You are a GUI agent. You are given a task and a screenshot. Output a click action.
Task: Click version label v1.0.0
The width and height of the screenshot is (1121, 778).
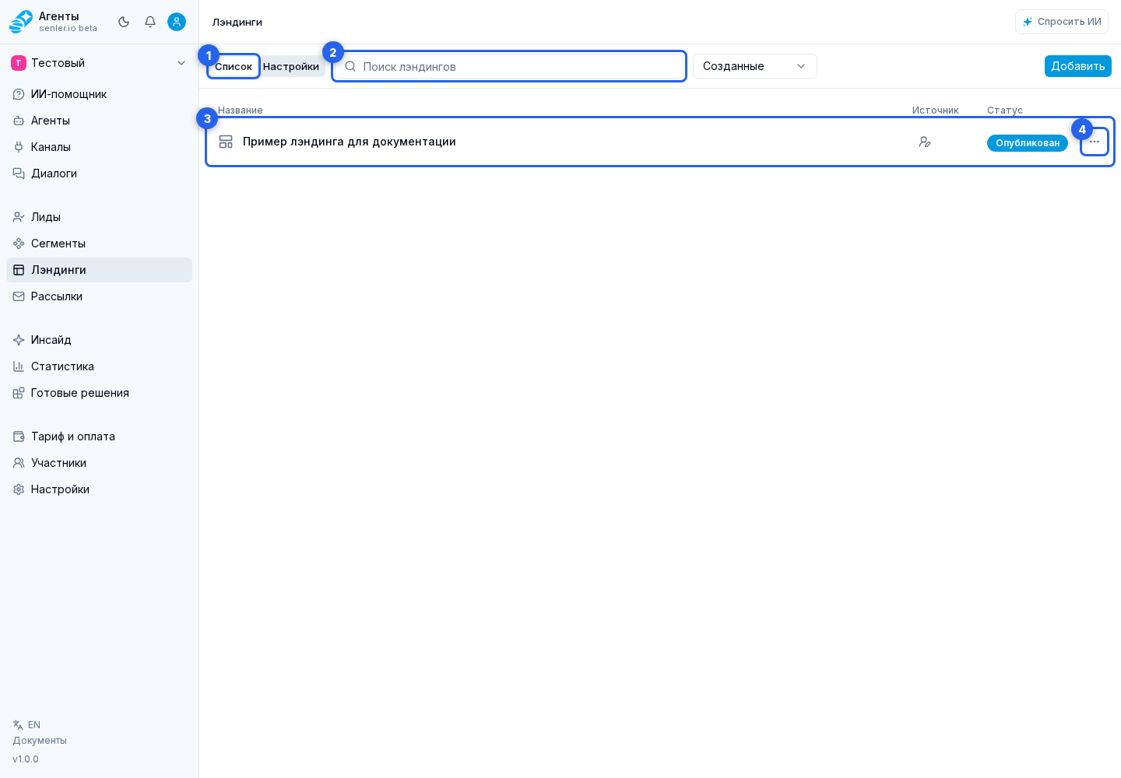26,759
